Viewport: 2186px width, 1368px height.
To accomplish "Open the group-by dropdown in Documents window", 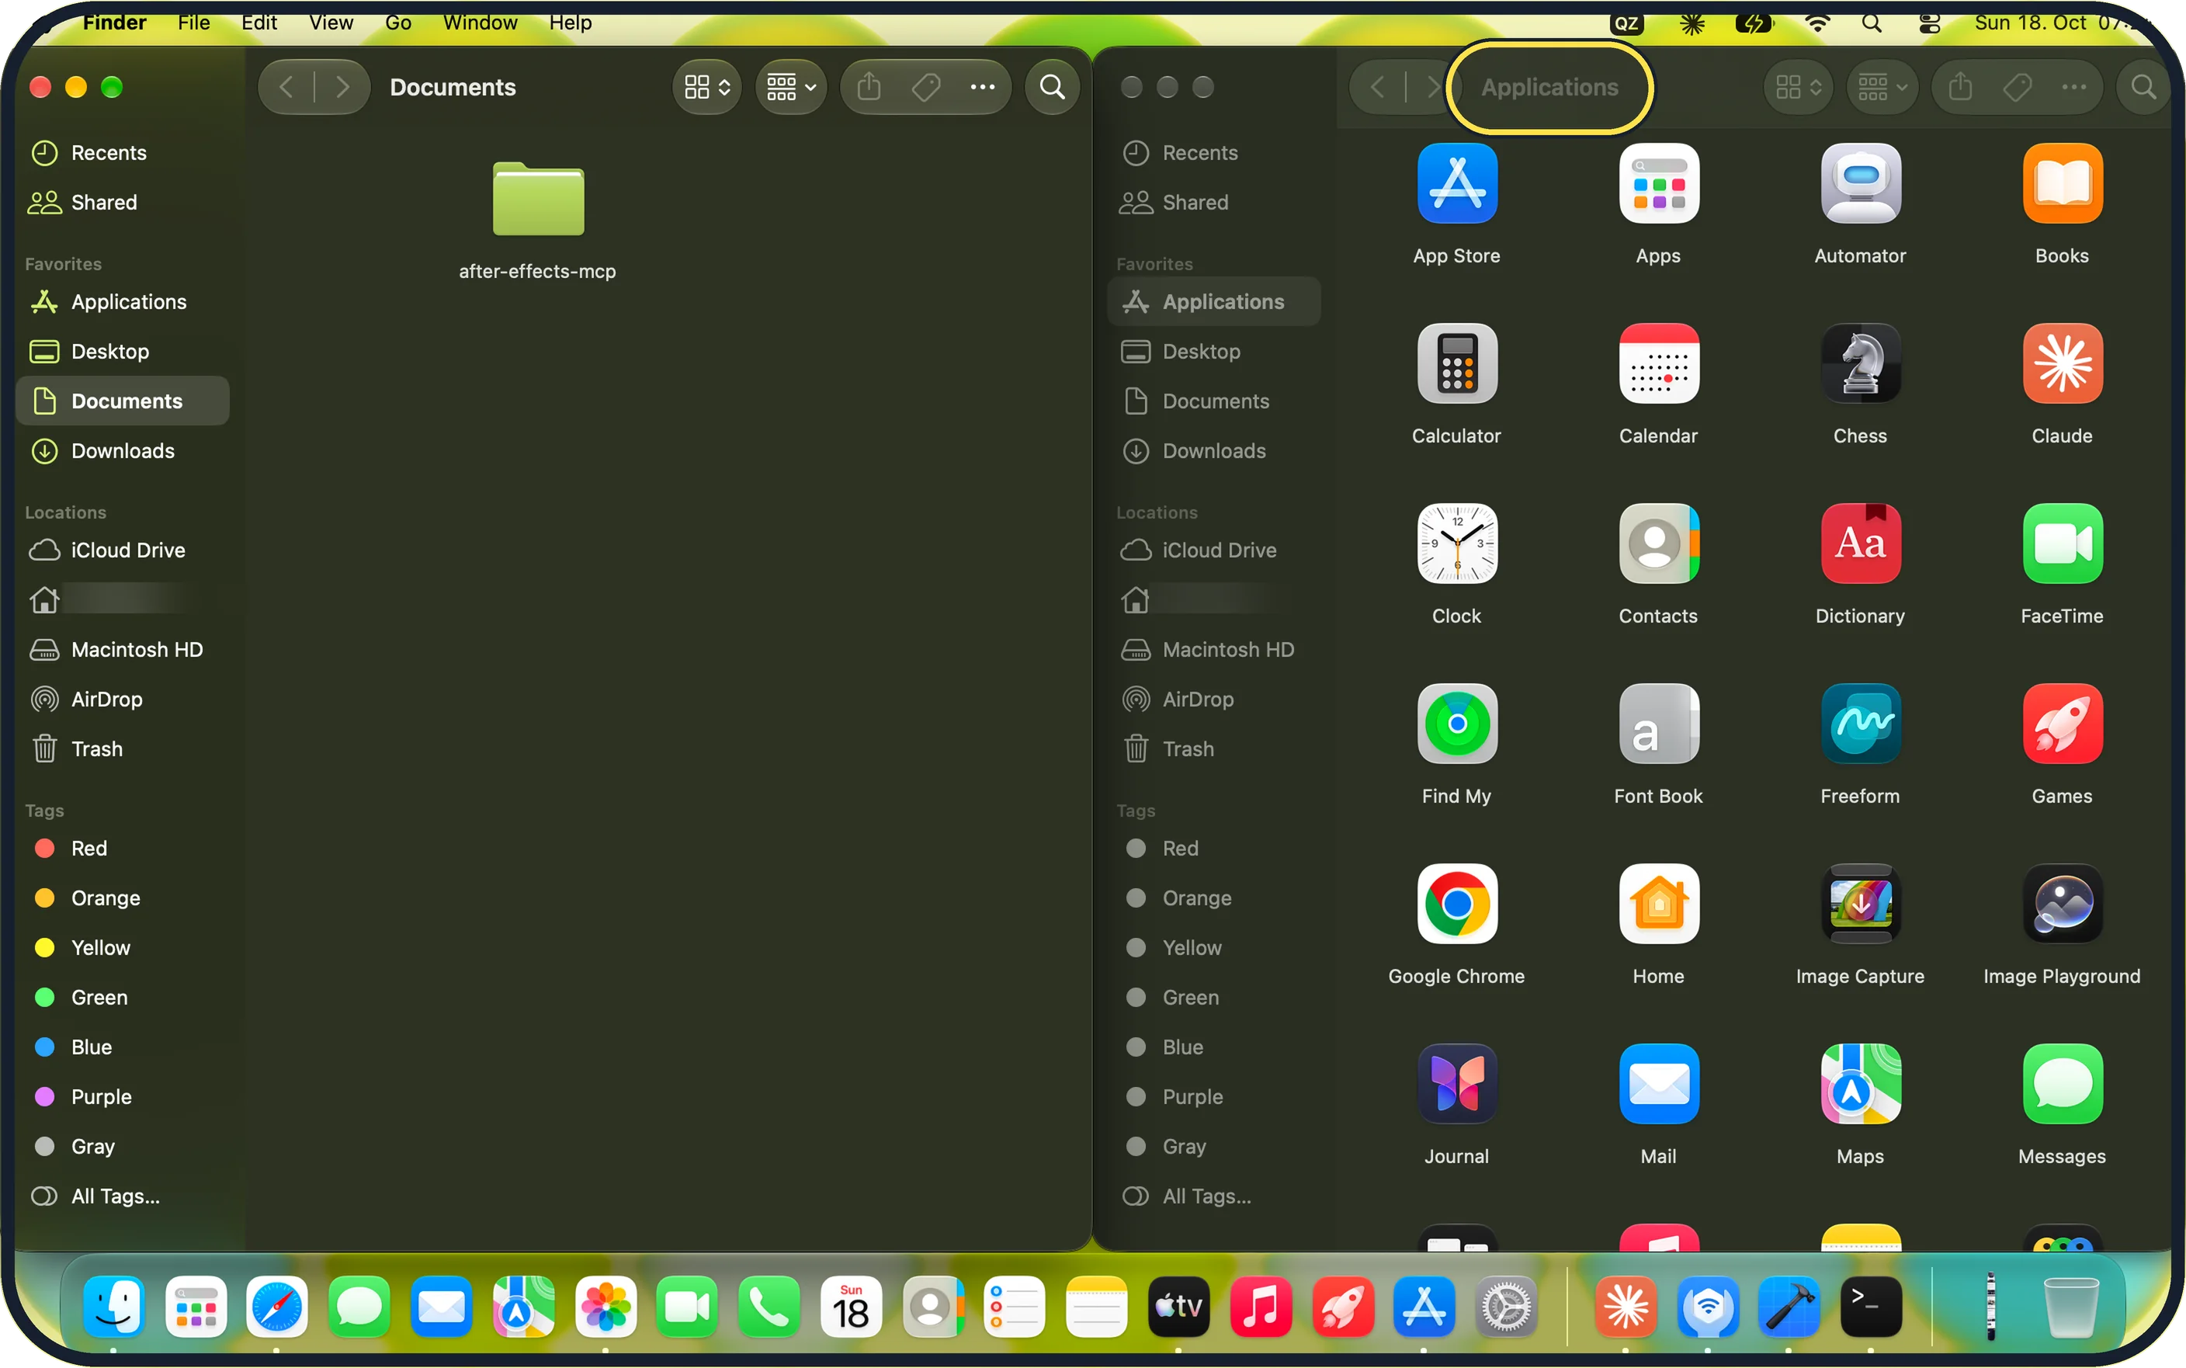I will point(790,87).
